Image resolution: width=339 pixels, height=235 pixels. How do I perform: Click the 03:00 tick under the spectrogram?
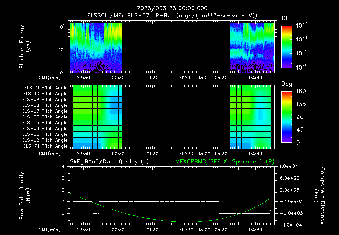[x=204, y=78]
